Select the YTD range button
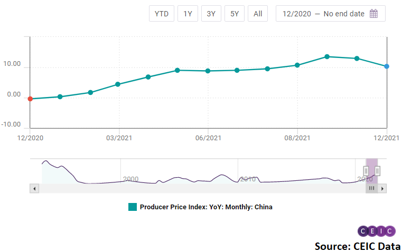 (162, 14)
